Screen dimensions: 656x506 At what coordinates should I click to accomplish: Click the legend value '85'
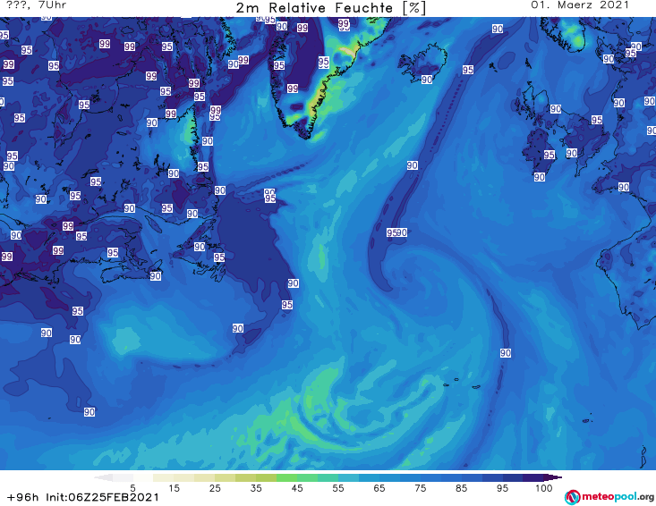(x=461, y=488)
